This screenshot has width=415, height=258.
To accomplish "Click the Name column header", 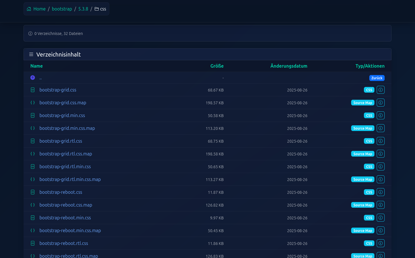I will pos(37,66).
